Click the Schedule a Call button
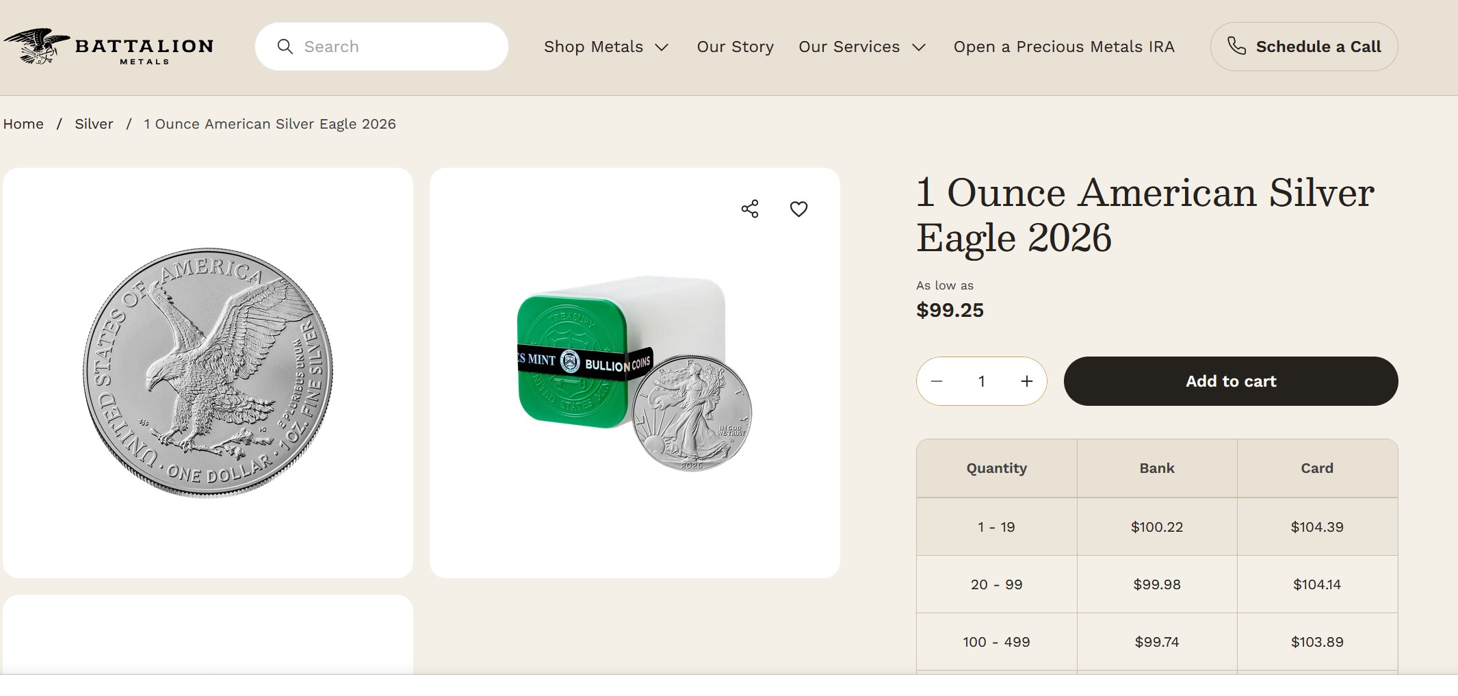The image size is (1458, 696). [x=1318, y=47]
